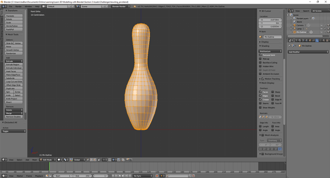The width and height of the screenshot is (330, 178).
Task: Click Loop Cut and Slide
Action: coord(14,82)
